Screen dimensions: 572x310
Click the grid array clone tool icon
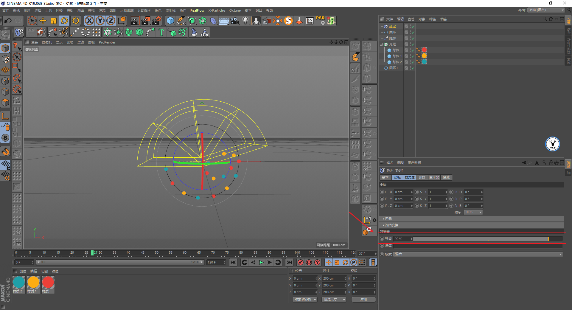point(96,32)
